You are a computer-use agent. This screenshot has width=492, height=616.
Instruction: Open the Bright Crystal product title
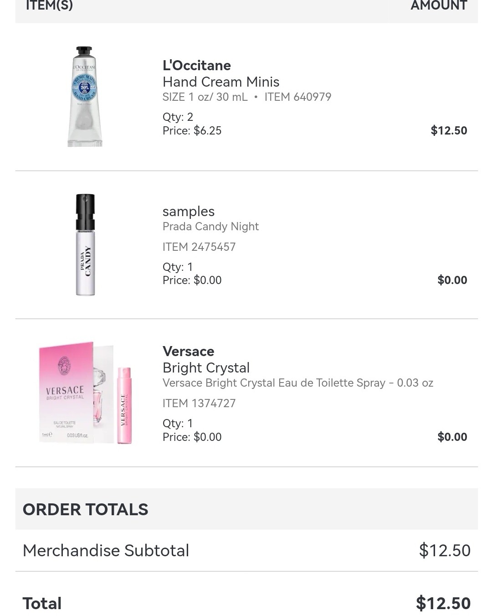[x=206, y=368]
